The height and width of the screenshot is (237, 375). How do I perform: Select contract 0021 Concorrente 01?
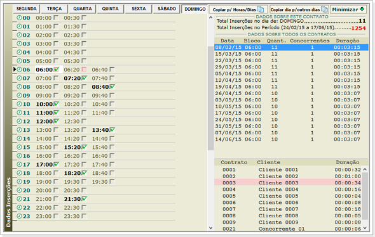288,229
